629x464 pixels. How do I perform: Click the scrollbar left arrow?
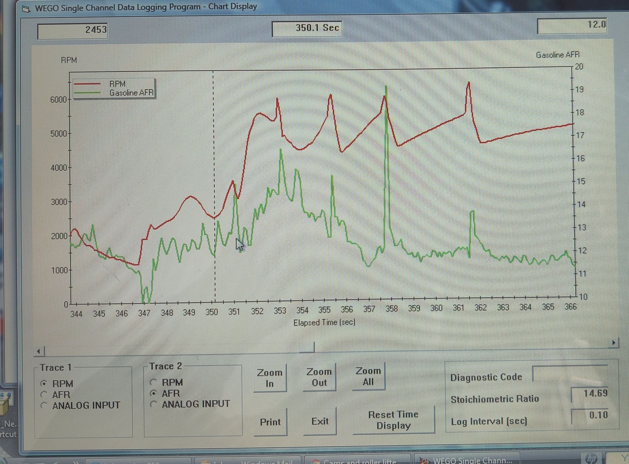pyautogui.click(x=39, y=351)
